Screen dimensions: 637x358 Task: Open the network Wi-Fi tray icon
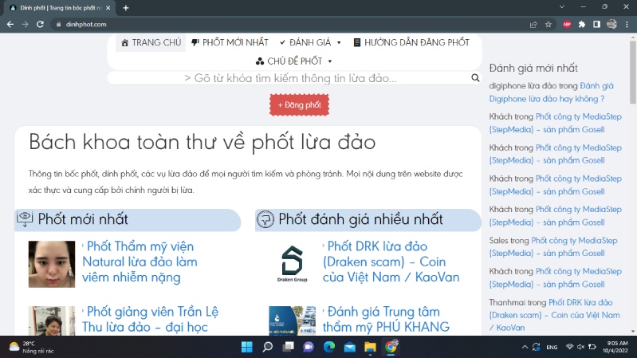tap(569, 347)
